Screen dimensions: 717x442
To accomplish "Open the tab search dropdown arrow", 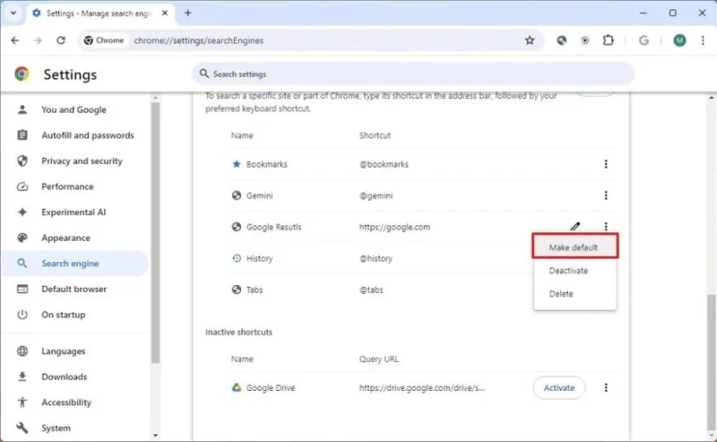I will coord(13,13).
